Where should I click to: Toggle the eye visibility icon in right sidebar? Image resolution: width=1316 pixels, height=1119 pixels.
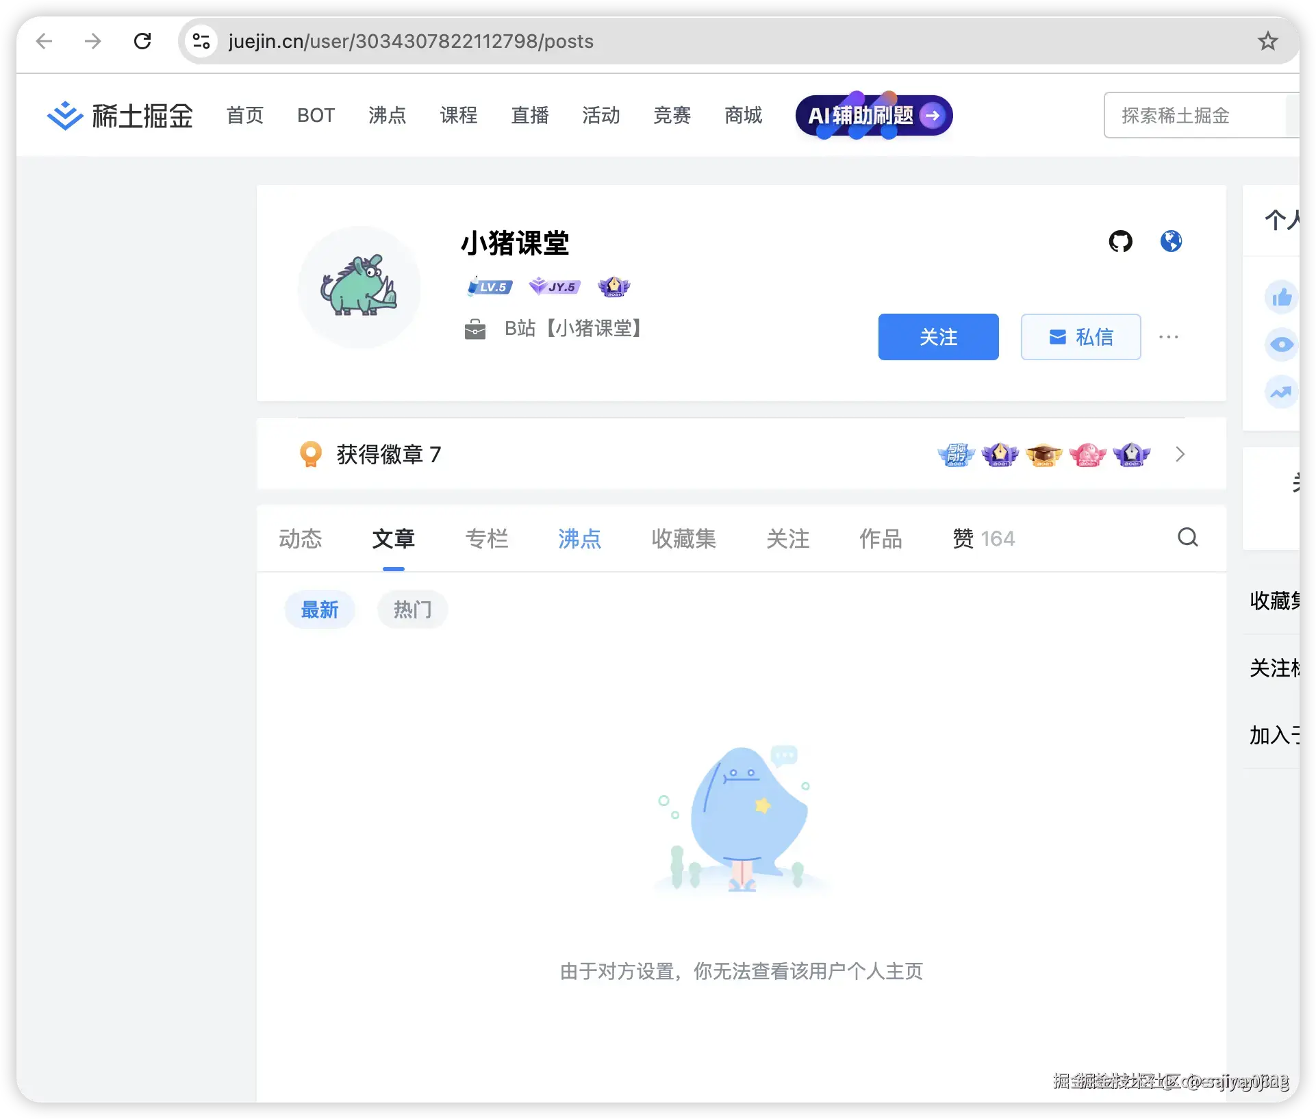[x=1281, y=345]
